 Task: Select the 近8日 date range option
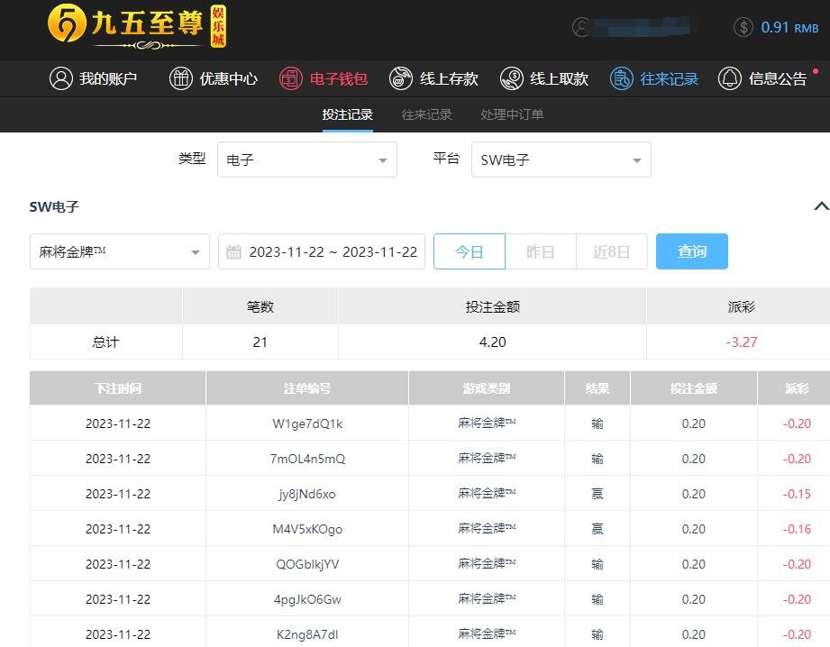(x=611, y=251)
